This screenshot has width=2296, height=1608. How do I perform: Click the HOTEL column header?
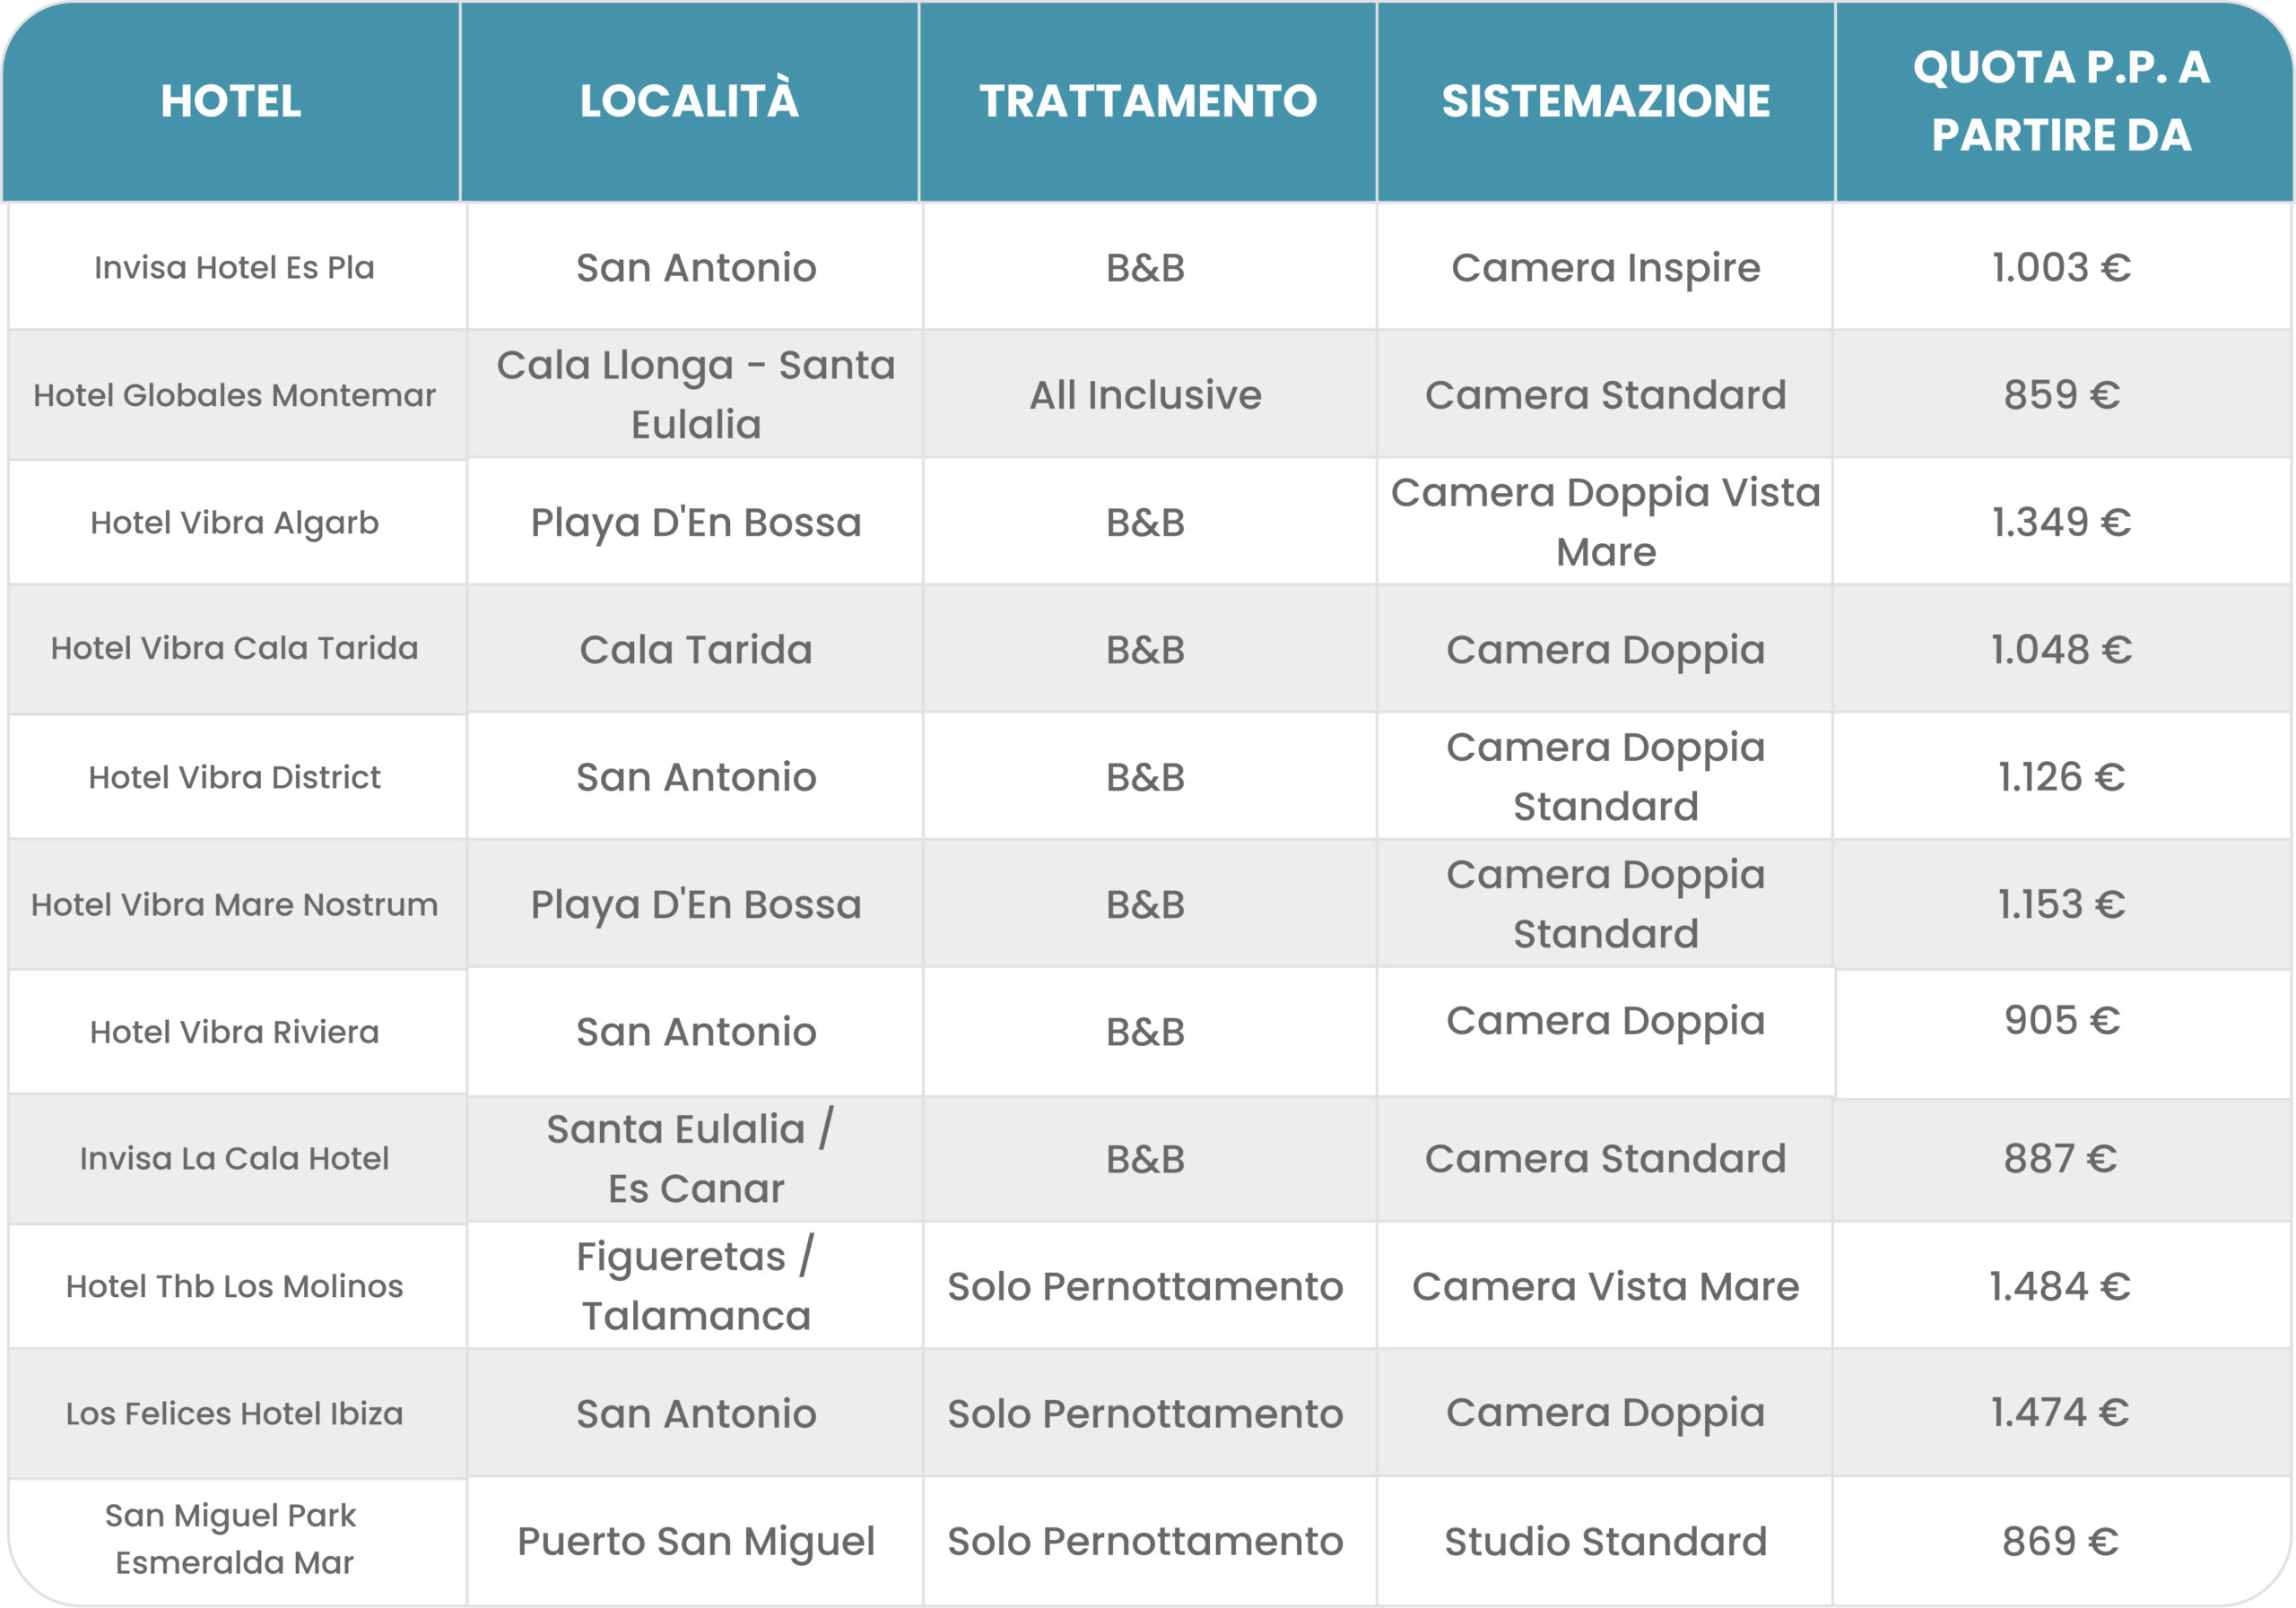click(231, 101)
